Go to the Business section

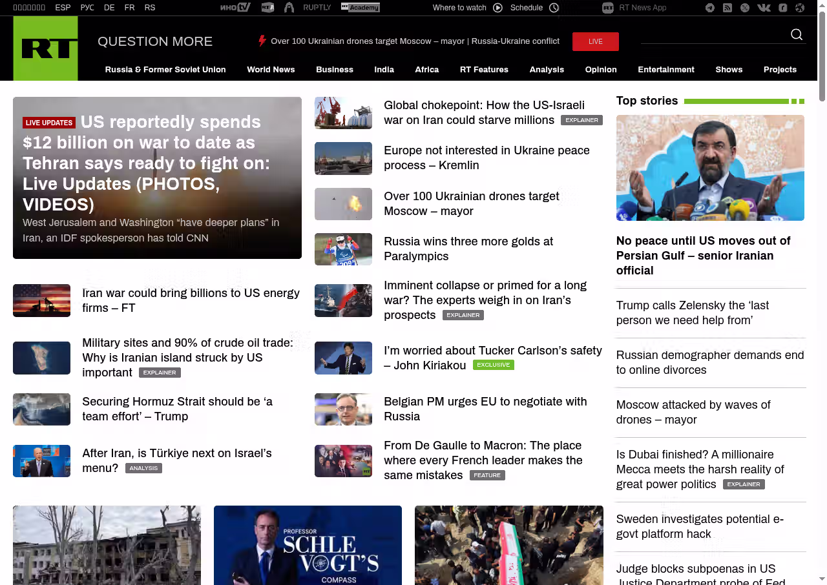pyautogui.click(x=334, y=70)
